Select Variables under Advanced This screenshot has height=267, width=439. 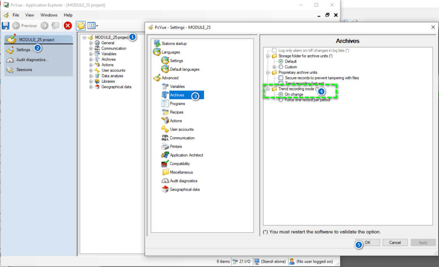point(177,87)
